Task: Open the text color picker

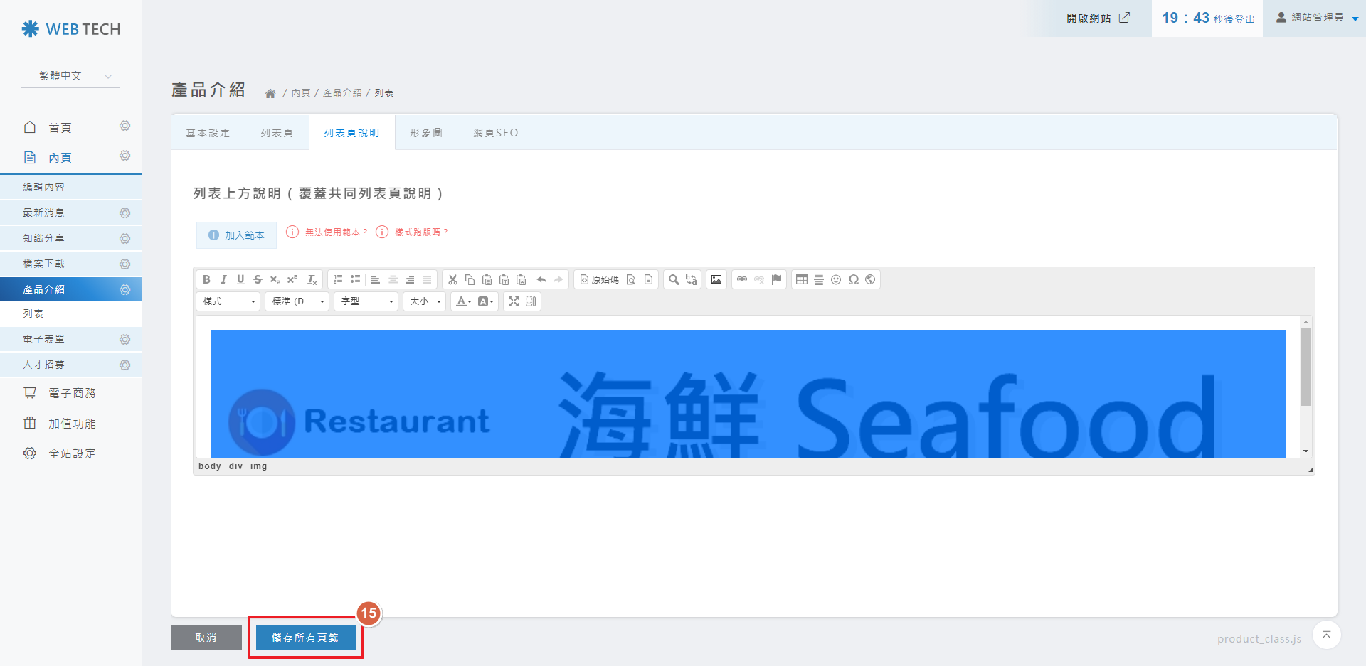Action: point(464,301)
